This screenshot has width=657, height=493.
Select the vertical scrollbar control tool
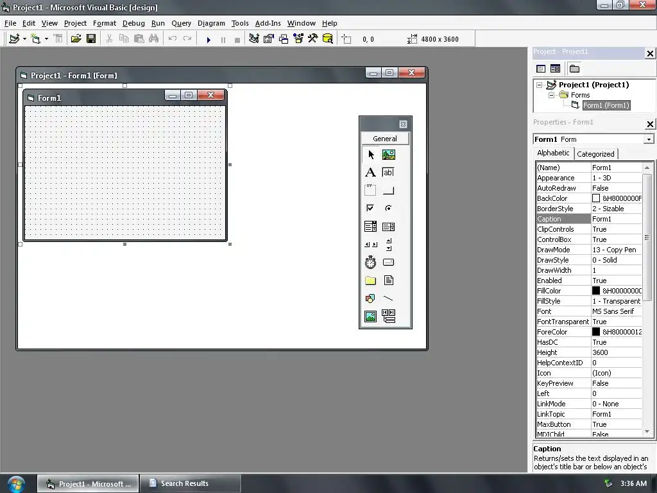[x=388, y=245]
